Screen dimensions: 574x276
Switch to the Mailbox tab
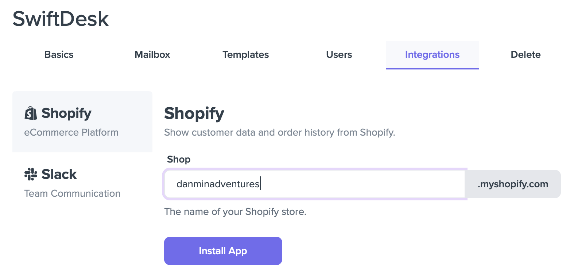coord(152,55)
